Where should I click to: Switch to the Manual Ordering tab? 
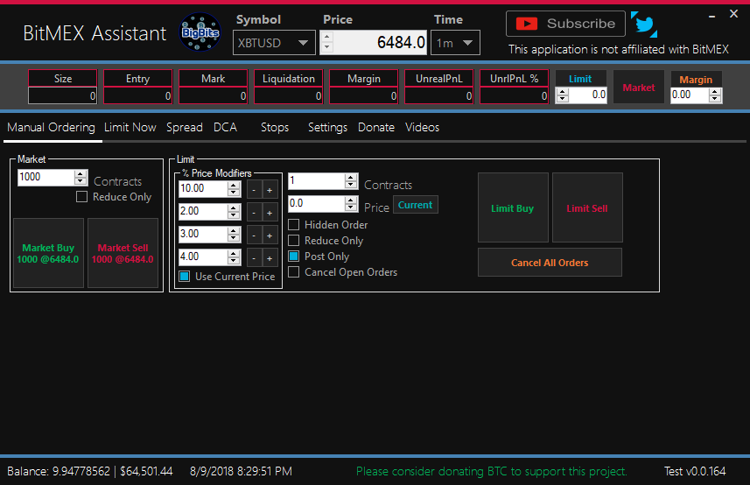51,127
